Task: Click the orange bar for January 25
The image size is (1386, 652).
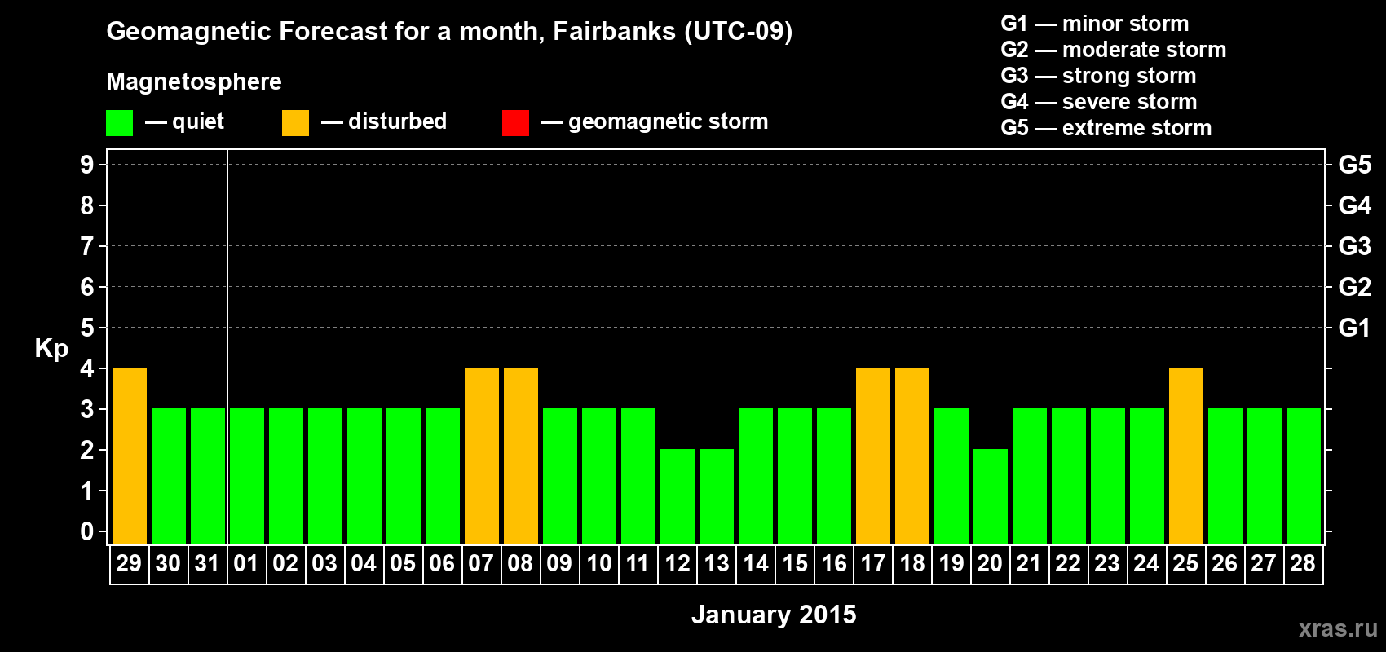Action: click(x=1186, y=456)
